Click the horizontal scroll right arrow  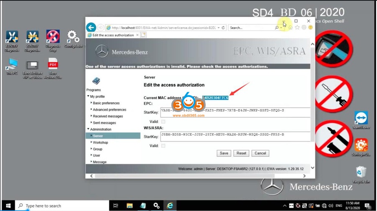click(304, 176)
